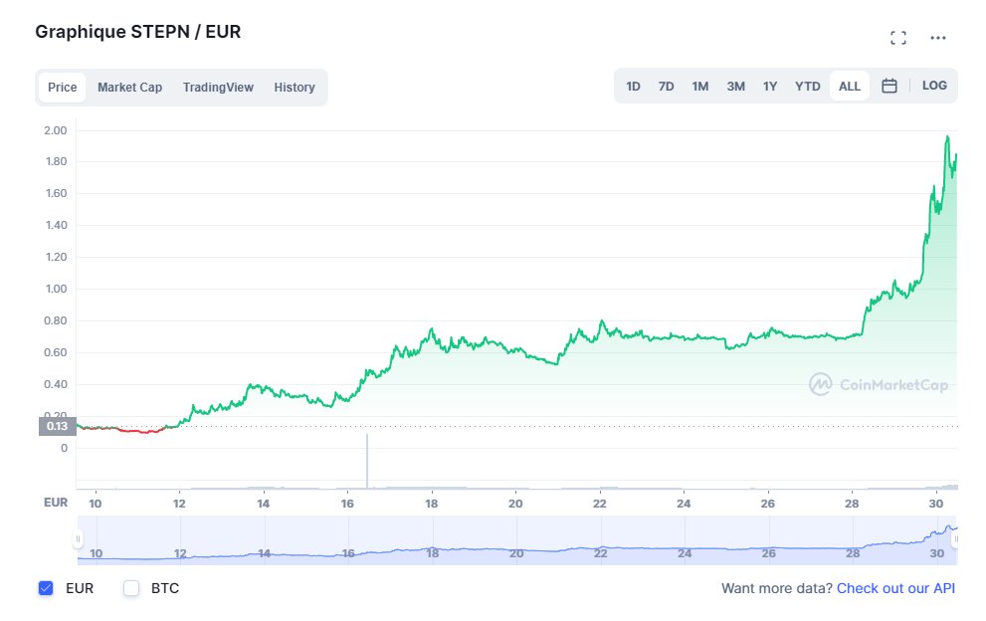This screenshot has width=986, height=621.
Task: Click the chart heading Graphique STEPN / EUR
Action: pyautogui.click(x=137, y=32)
